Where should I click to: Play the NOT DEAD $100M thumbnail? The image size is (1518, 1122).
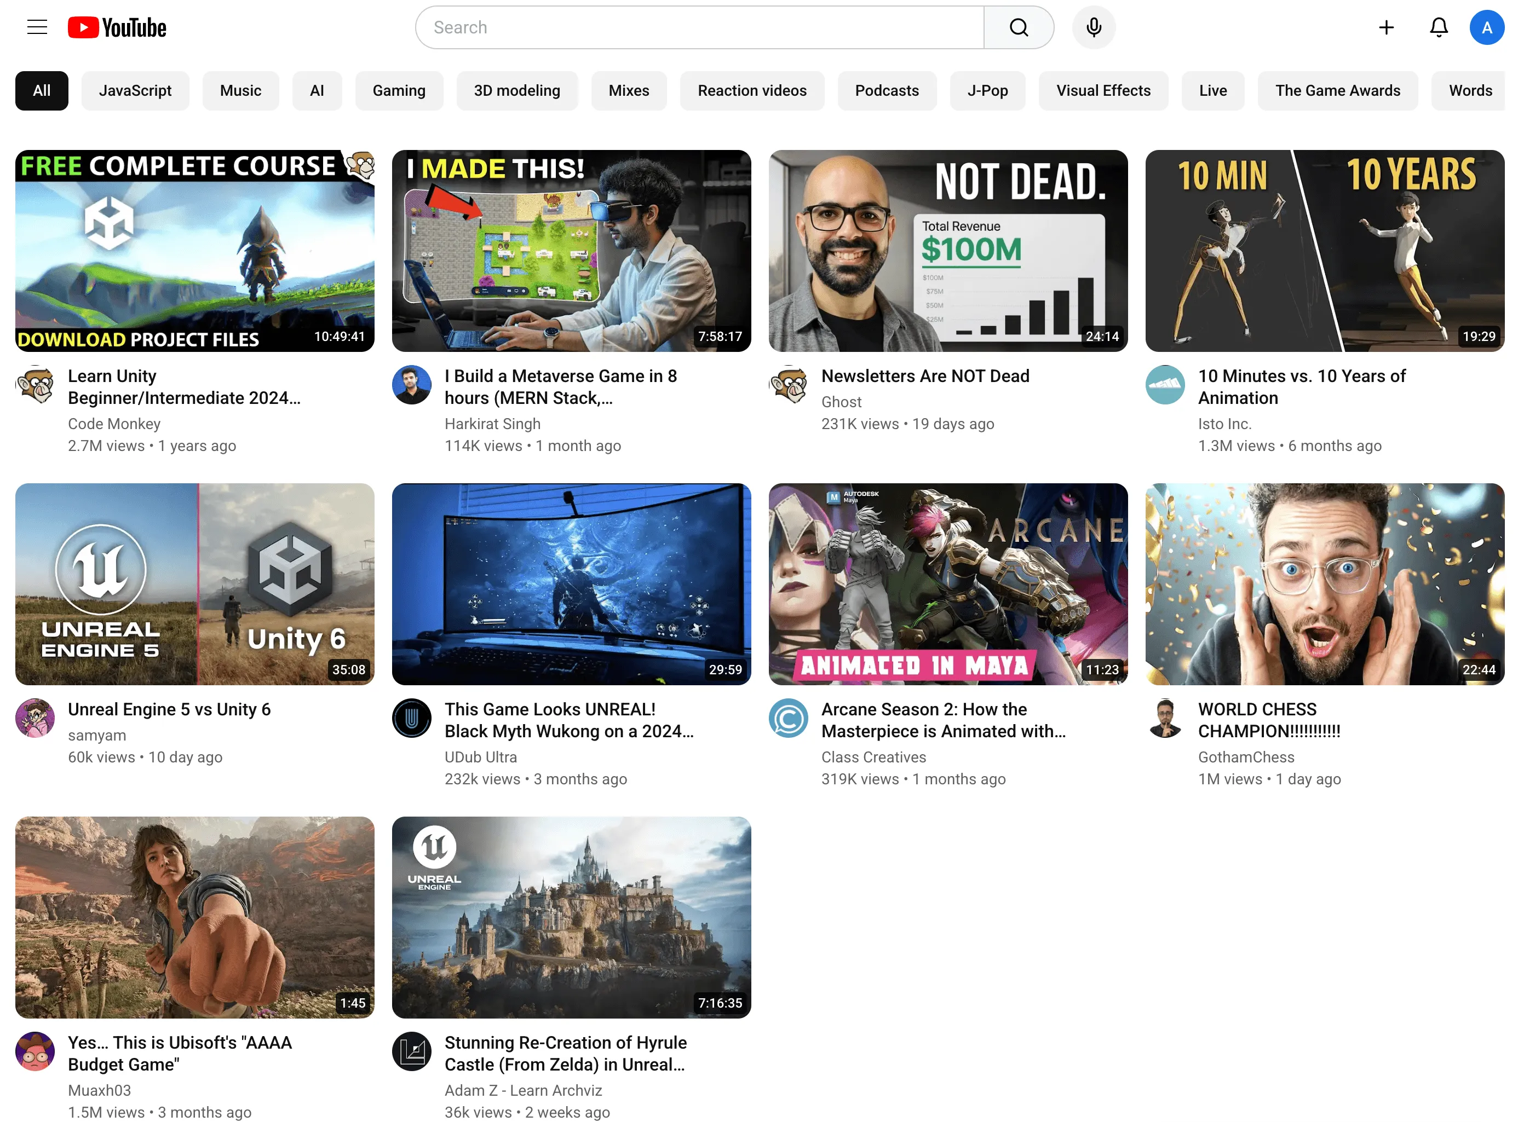[948, 251]
